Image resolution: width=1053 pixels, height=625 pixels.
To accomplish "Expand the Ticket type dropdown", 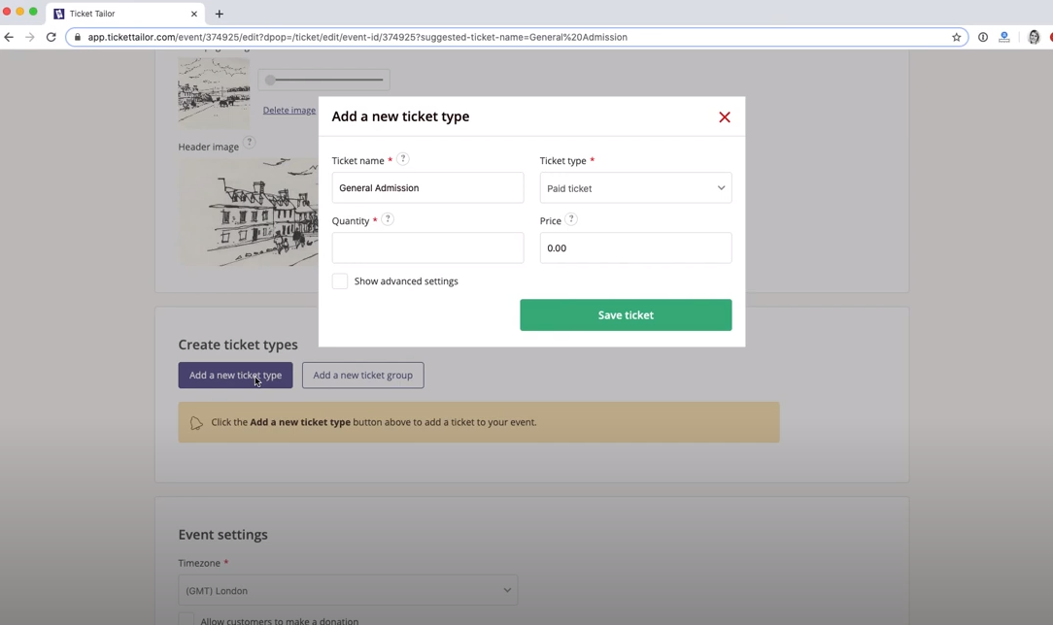I will point(635,187).
